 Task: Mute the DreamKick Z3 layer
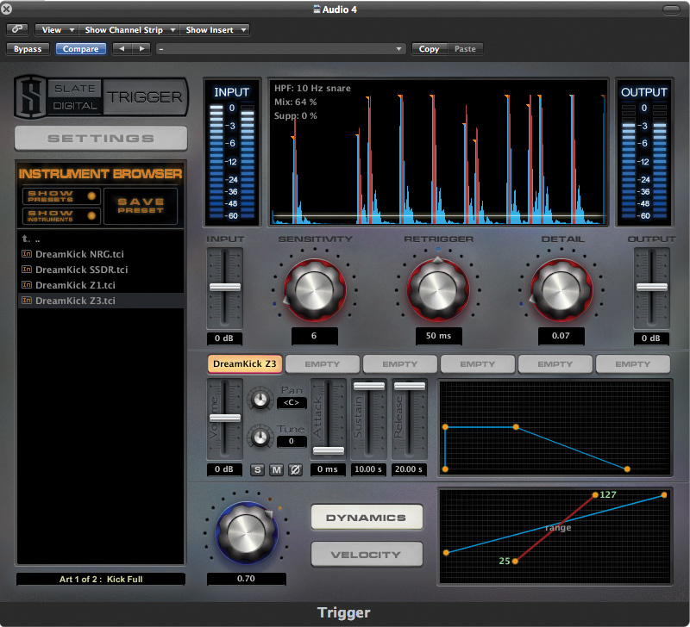[x=276, y=469]
